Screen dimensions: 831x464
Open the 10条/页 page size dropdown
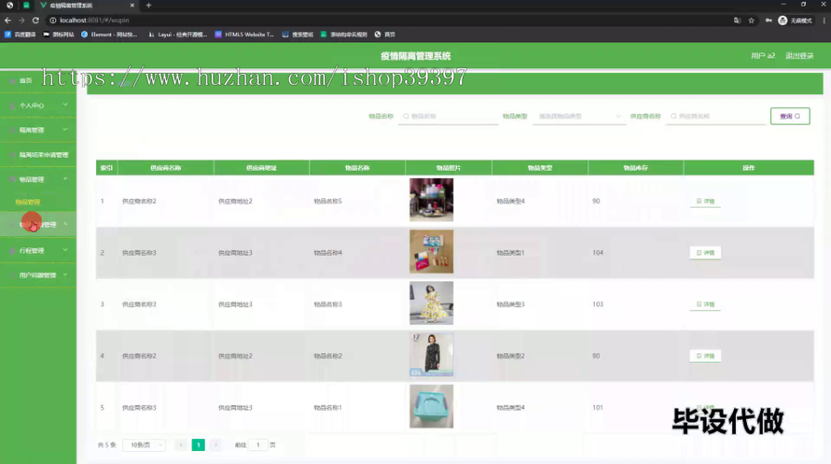tap(145, 445)
